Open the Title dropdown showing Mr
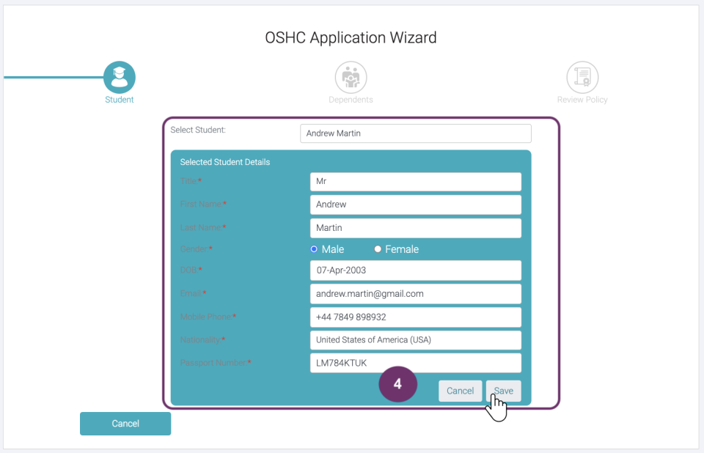This screenshot has width=704, height=453. [415, 182]
